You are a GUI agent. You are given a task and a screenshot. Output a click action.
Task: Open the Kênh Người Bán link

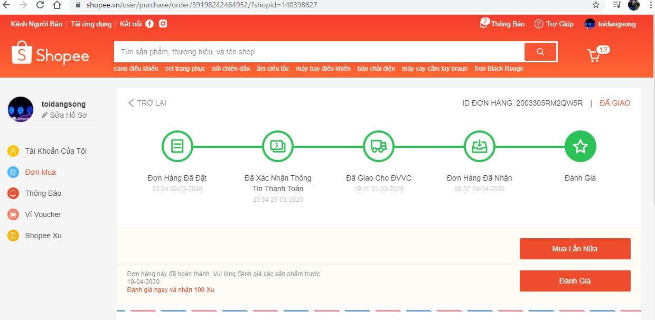[x=36, y=24]
